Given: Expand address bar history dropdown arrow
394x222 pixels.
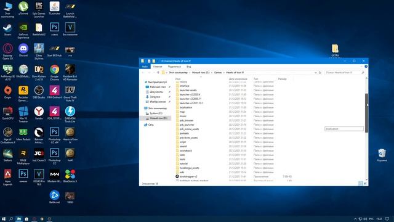Looking at the screenshot, I should point(316,73).
